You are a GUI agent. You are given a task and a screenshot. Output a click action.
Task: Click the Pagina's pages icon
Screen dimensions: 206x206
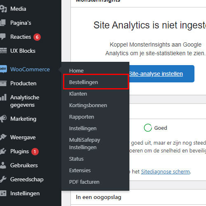[3, 23]
